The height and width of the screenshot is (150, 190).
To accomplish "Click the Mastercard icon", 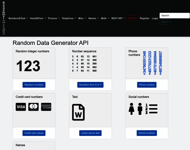I will click(x=33, y=107).
